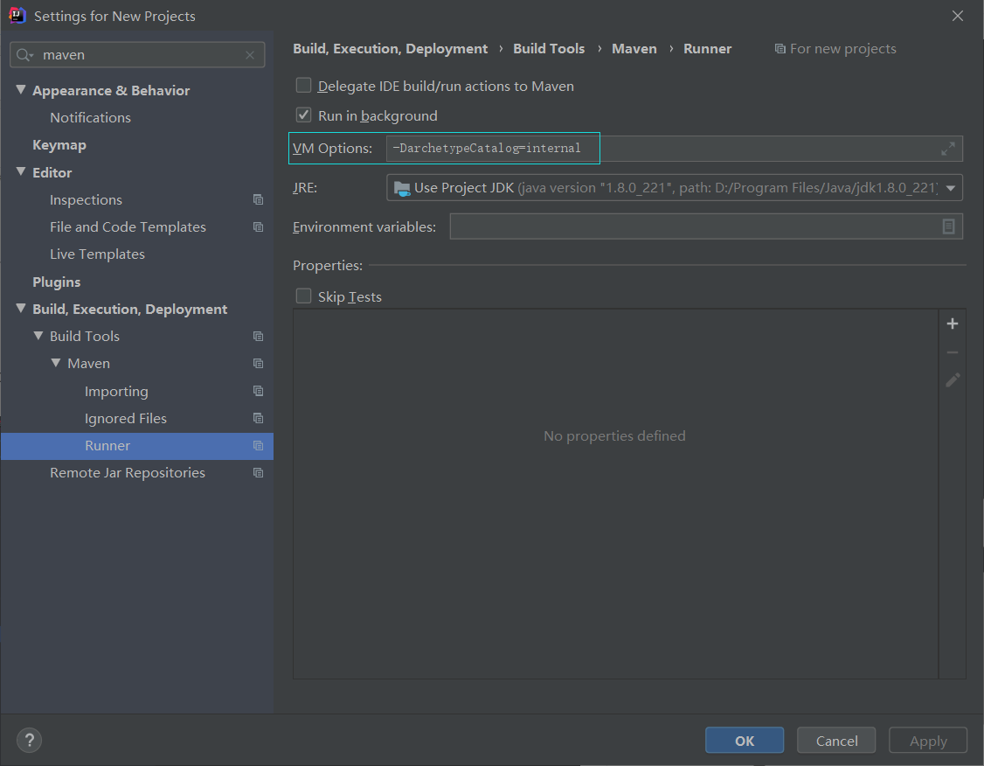Click the edit property pencil icon
This screenshot has height=766, width=984.
coord(952,380)
